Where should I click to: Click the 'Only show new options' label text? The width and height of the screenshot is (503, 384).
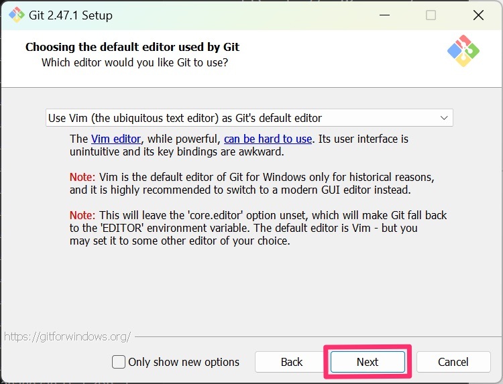click(184, 362)
